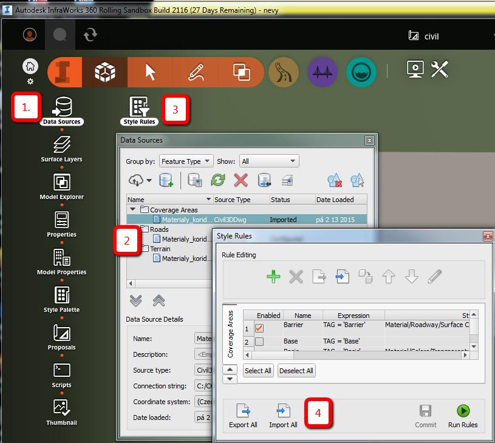The height and width of the screenshot is (443, 495).
Task: Click the Expression column header in rules table
Action: [353, 315]
